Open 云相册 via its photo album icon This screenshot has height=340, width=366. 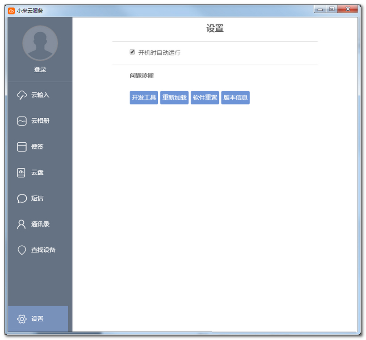point(21,120)
